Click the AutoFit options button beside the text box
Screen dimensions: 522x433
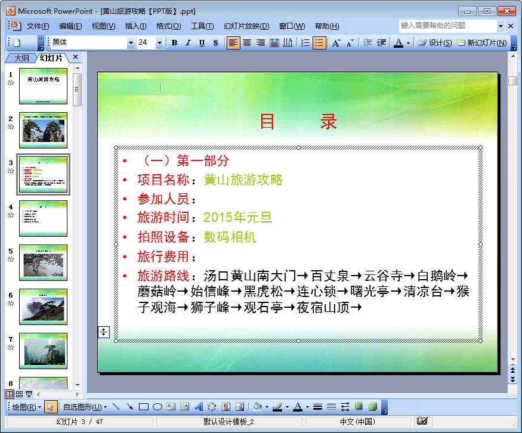[x=104, y=332]
